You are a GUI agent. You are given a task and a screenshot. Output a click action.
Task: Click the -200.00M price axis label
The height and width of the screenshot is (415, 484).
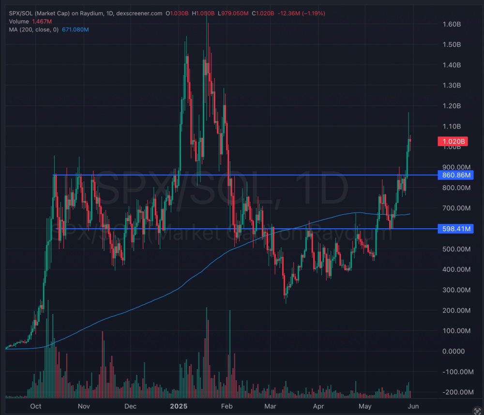pyautogui.click(x=458, y=392)
